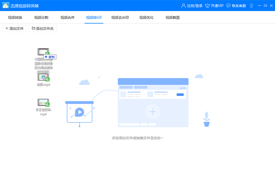This screenshot has width=275, height=180.
Task: Select the 视频转GIF tab
Action: (x=94, y=18)
